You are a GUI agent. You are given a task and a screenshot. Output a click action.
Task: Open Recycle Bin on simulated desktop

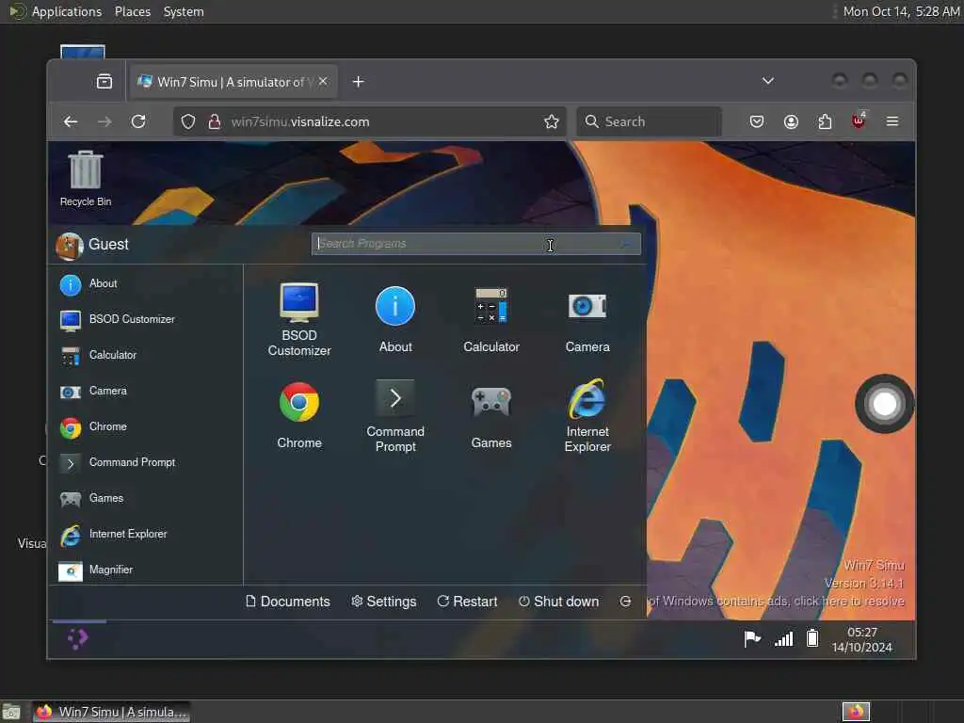[86, 178]
